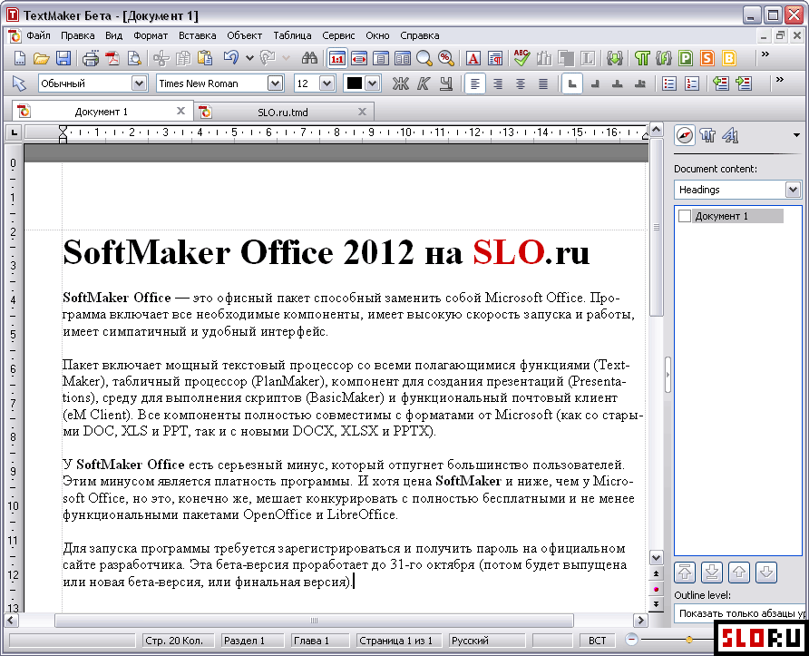Decrease the paragraph indent

click(721, 83)
